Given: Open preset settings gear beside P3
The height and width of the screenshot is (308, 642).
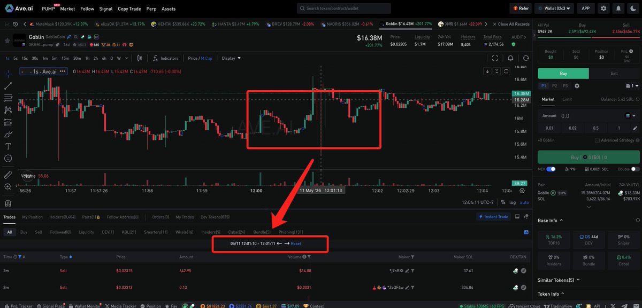Looking at the screenshot, I should (577, 85).
